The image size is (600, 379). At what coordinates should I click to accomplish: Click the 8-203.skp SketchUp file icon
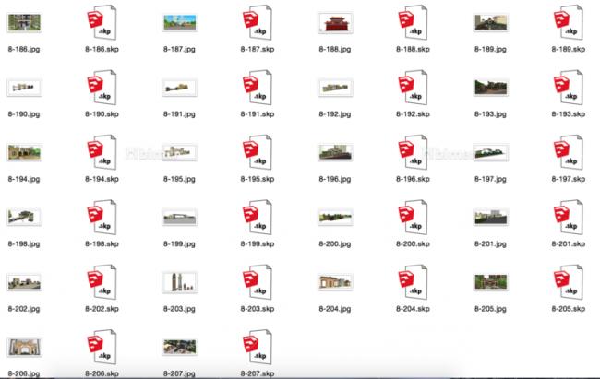[255, 282]
